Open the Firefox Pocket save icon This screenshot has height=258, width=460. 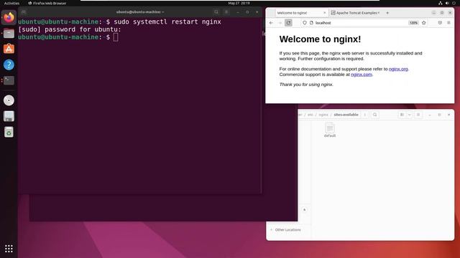pyautogui.click(x=440, y=23)
